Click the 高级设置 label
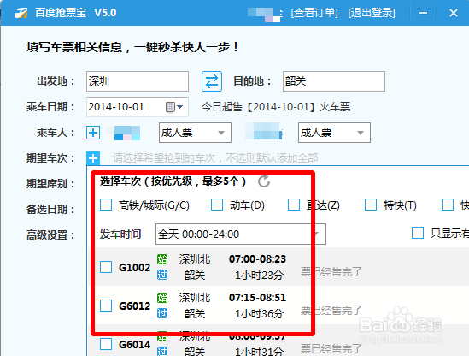469x356 pixels. coord(50,235)
